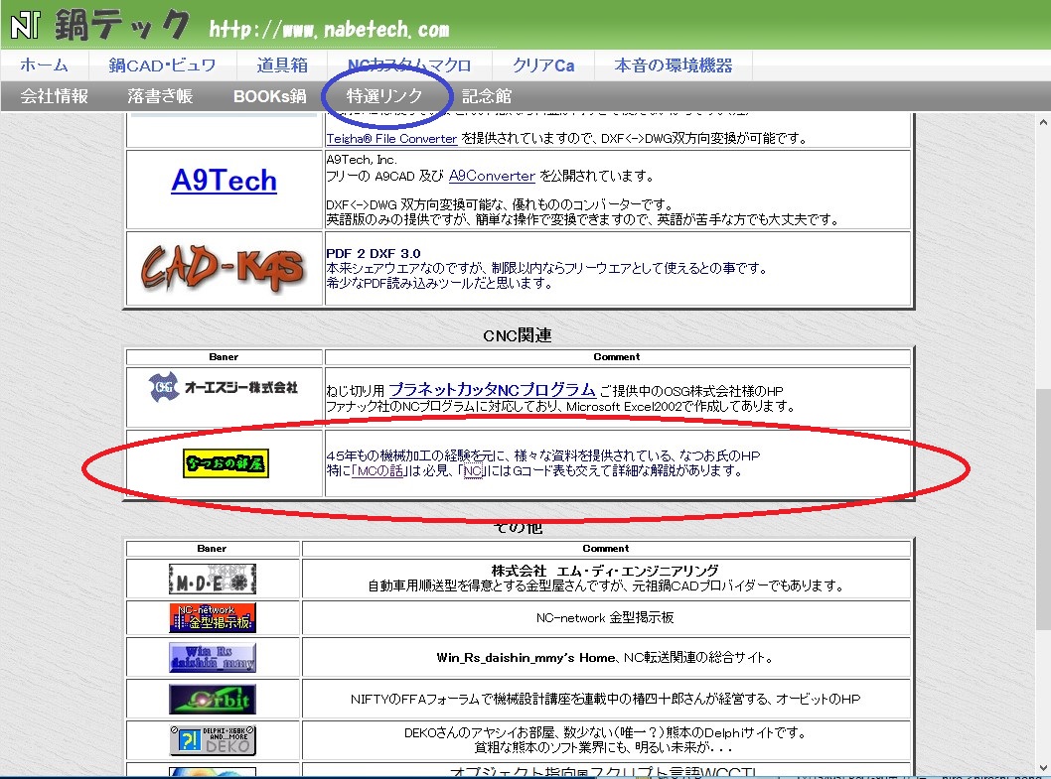Go to the 落書き帳 page
The image size is (1051, 779).
click(x=160, y=96)
